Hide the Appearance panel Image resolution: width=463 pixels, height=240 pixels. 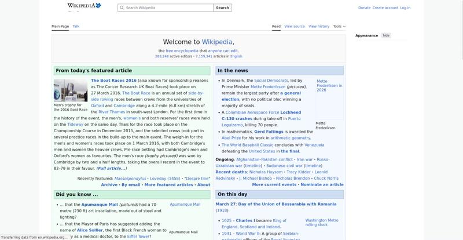[386, 35]
